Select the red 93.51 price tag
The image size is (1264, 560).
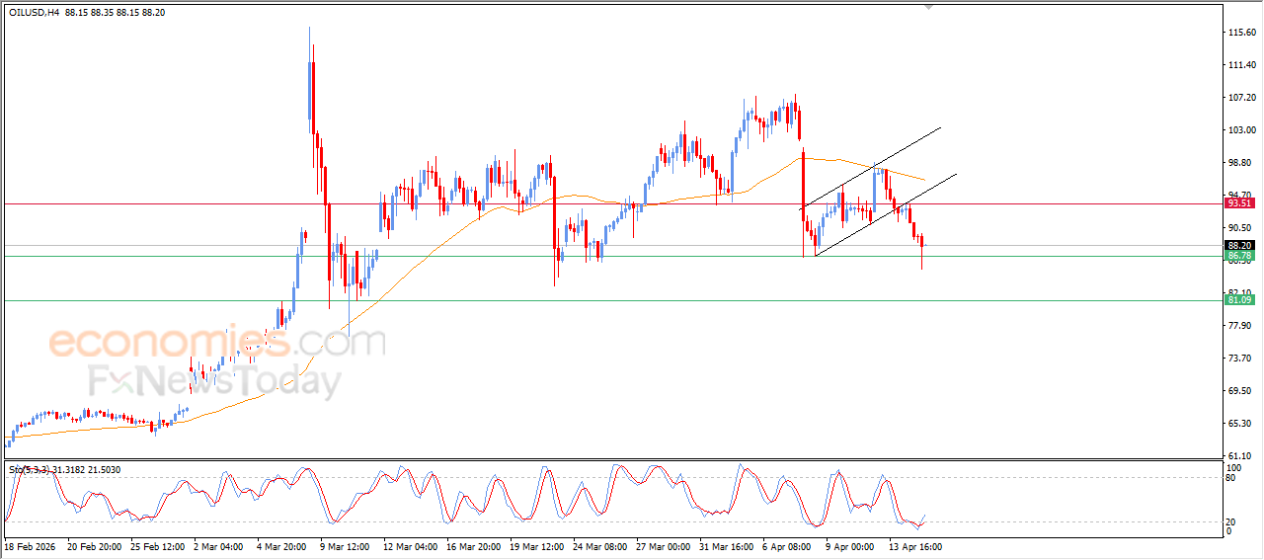1239,203
